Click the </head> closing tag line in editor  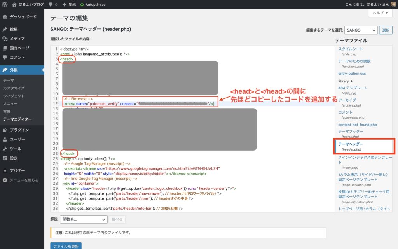(x=68, y=153)
